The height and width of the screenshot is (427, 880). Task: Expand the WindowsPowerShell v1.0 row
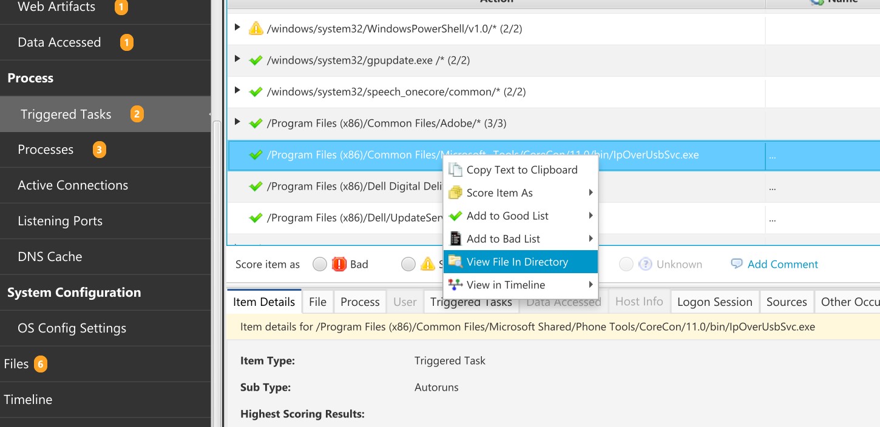tap(237, 28)
